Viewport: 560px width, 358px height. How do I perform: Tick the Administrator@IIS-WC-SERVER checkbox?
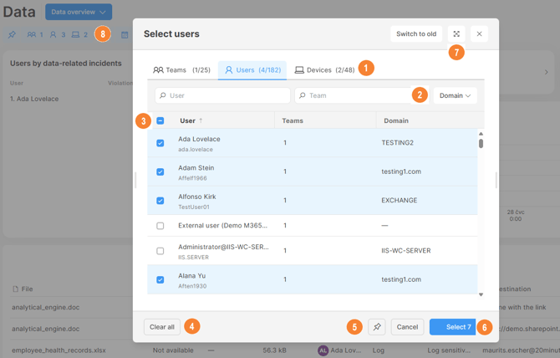coord(160,251)
